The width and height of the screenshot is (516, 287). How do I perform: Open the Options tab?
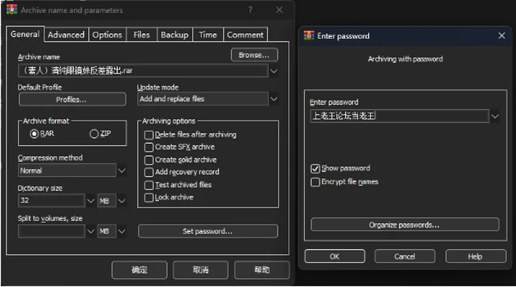click(x=107, y=34)
